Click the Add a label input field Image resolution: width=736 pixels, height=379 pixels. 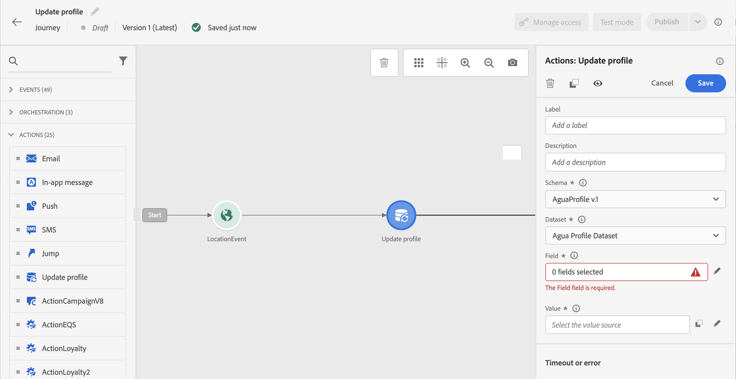click(635, 125)
